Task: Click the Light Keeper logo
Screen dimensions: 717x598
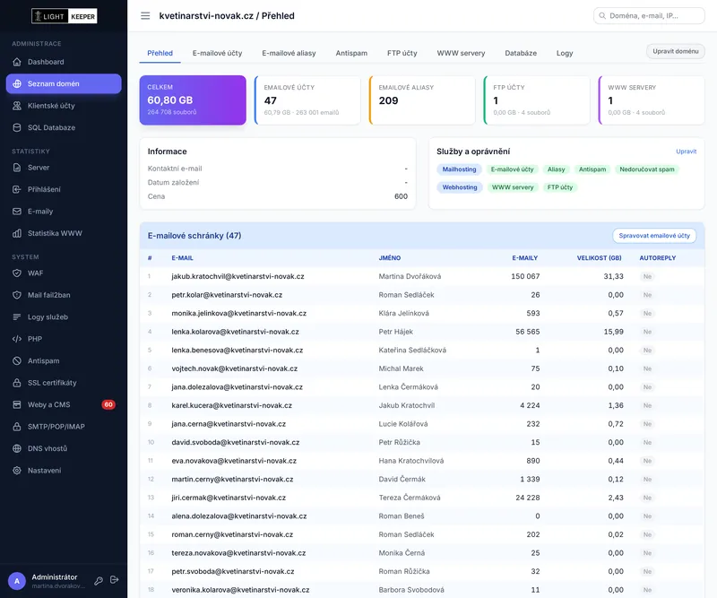Action: pos(64,16)
